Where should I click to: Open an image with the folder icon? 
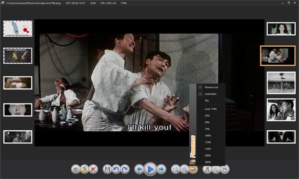(x=84, y=169)
